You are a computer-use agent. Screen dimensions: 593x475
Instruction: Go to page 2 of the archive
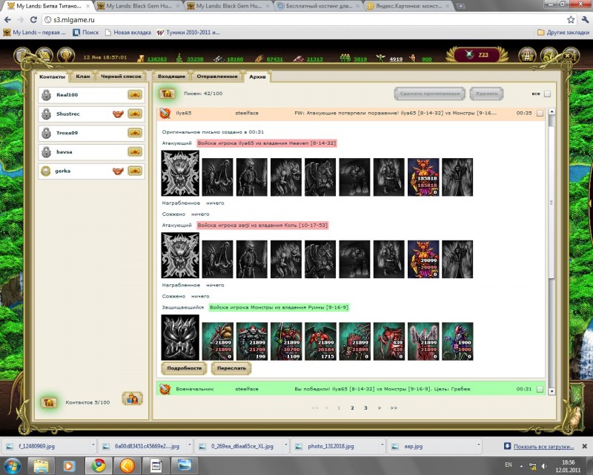[352, 408]
